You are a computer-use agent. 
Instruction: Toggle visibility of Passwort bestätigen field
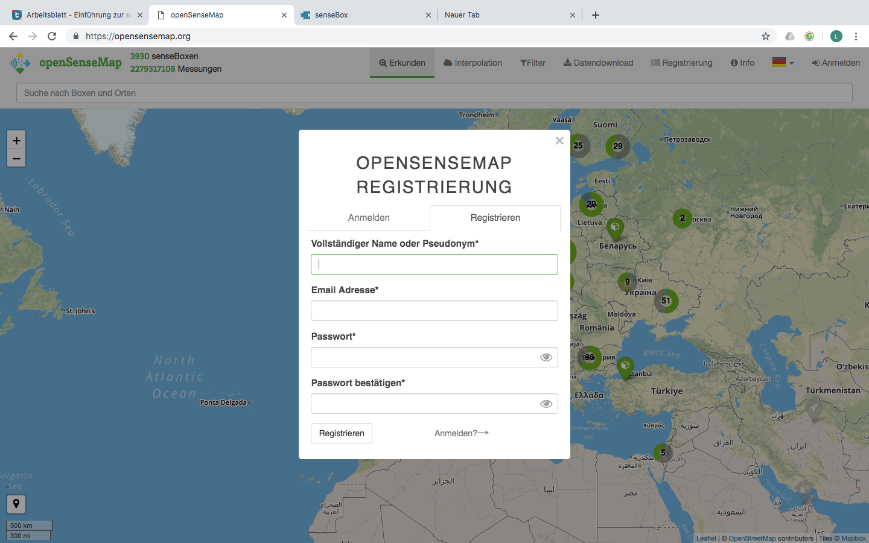[x=546, y=404]
